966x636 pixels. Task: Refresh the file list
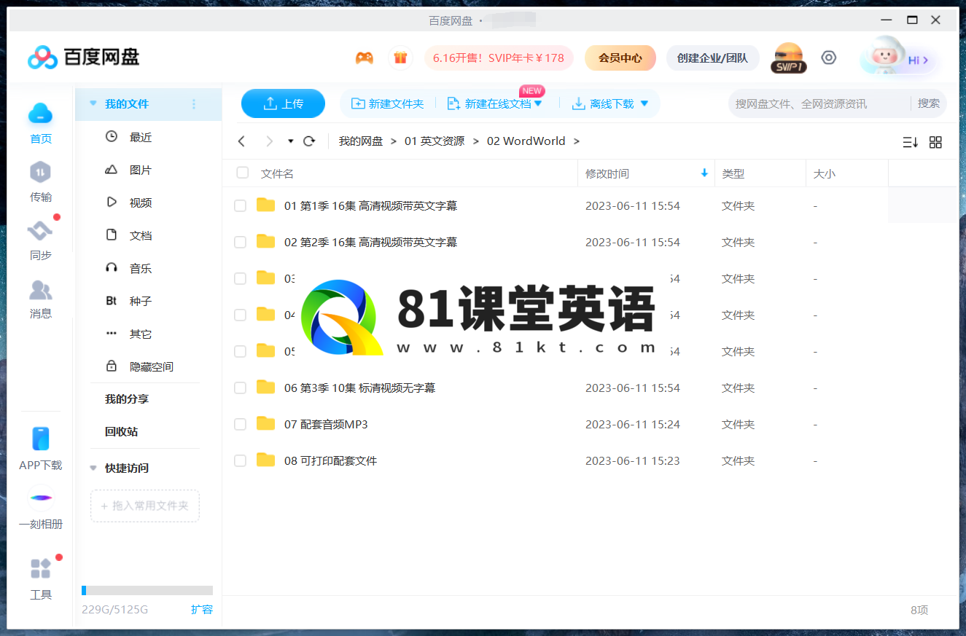309,141
